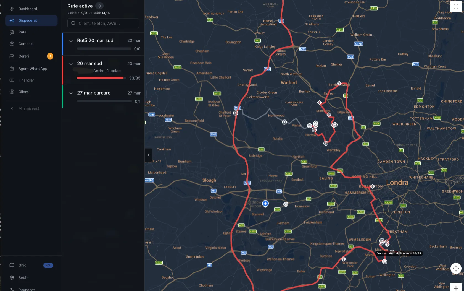Open the Ghid guide link

point(12,265)
